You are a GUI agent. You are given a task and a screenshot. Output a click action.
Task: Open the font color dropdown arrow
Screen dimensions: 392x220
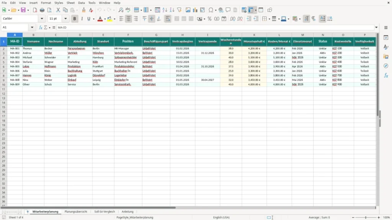(x=105, y=19)
